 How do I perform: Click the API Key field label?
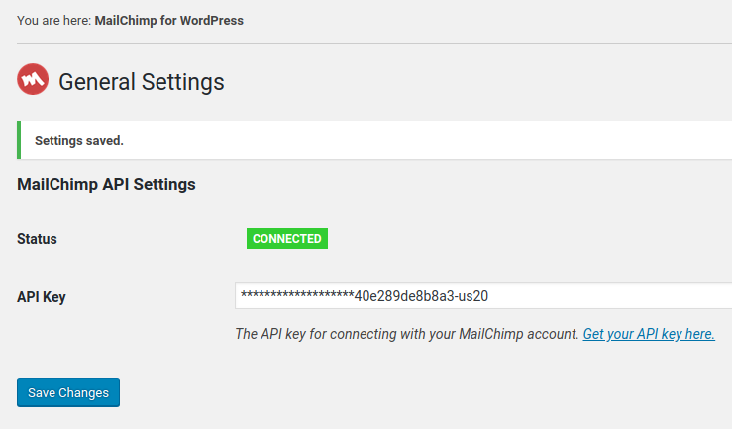42,296
